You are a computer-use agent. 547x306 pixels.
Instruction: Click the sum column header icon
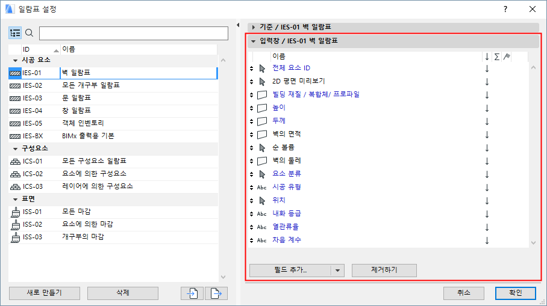(497, 57)
